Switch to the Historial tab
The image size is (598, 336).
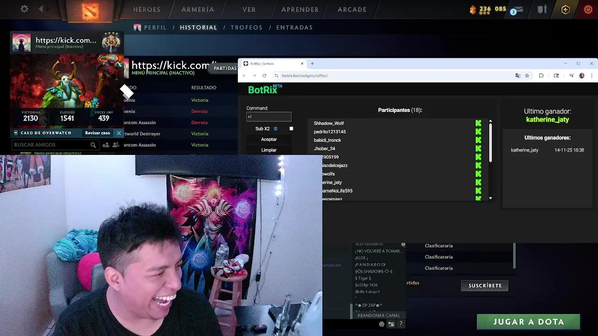pos(199,28)
